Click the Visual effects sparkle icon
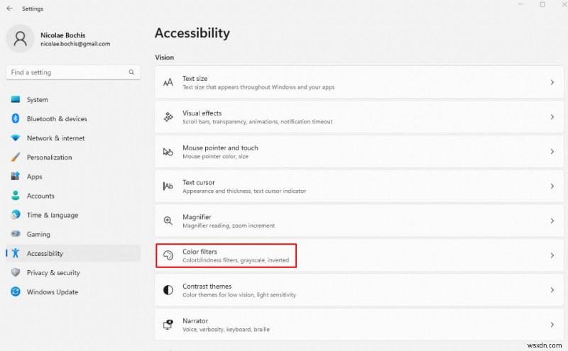This screenshot has width=568, height=351. (168, 117)
